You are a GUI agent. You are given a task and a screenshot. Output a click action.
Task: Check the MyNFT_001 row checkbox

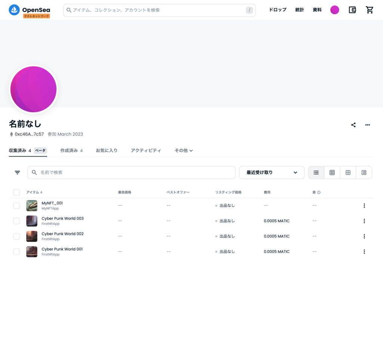[x=16, y=206]
